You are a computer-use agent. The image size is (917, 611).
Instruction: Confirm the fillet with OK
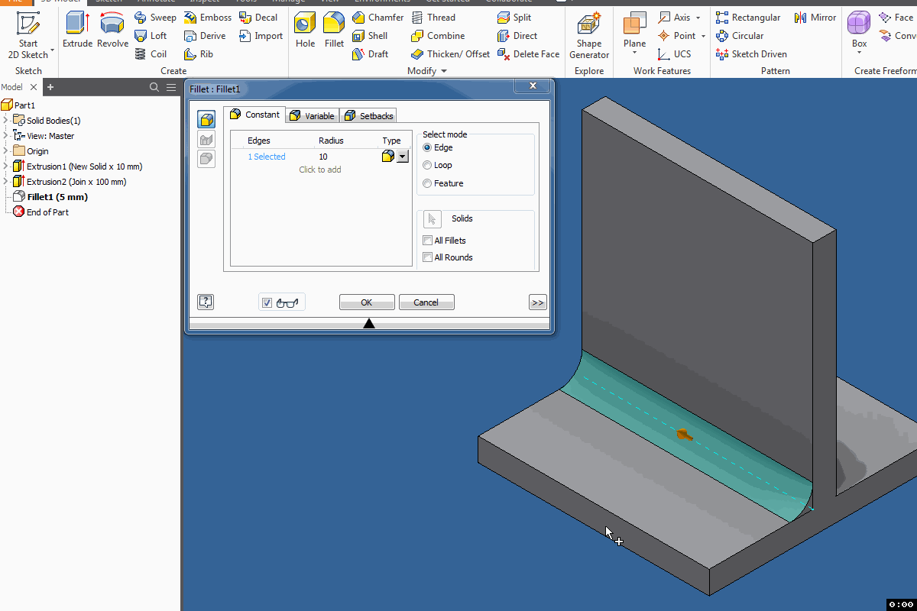(x=367, y=302)
